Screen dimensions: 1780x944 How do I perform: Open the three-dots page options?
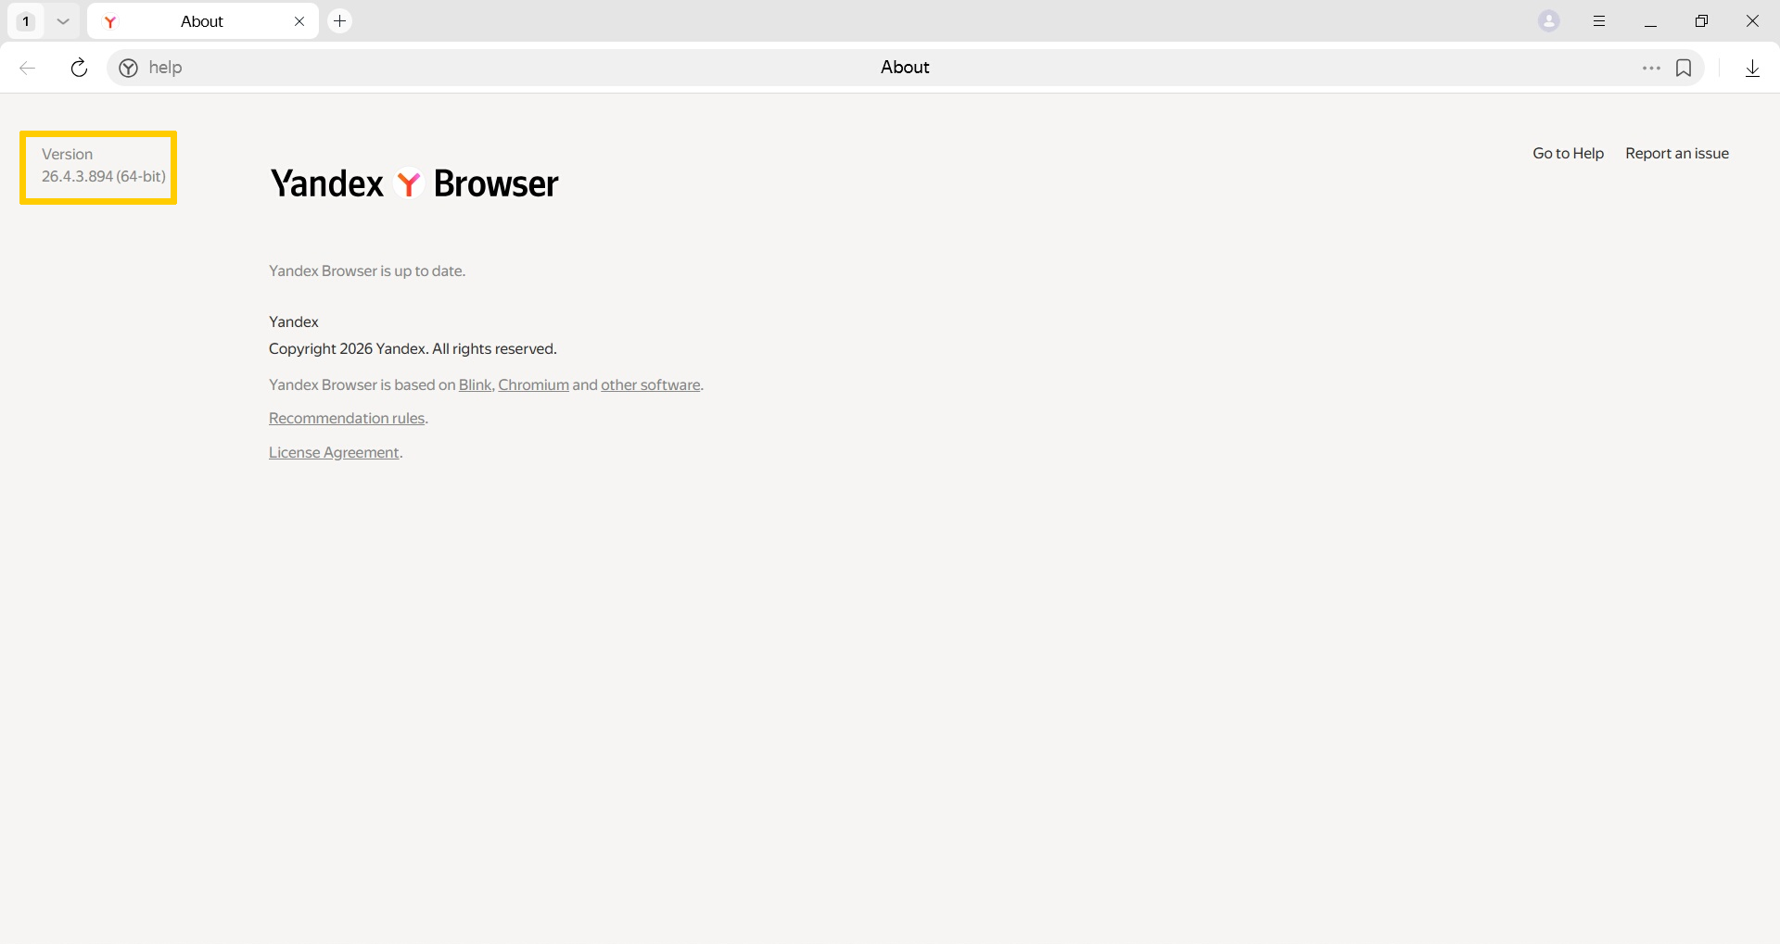1651,68
